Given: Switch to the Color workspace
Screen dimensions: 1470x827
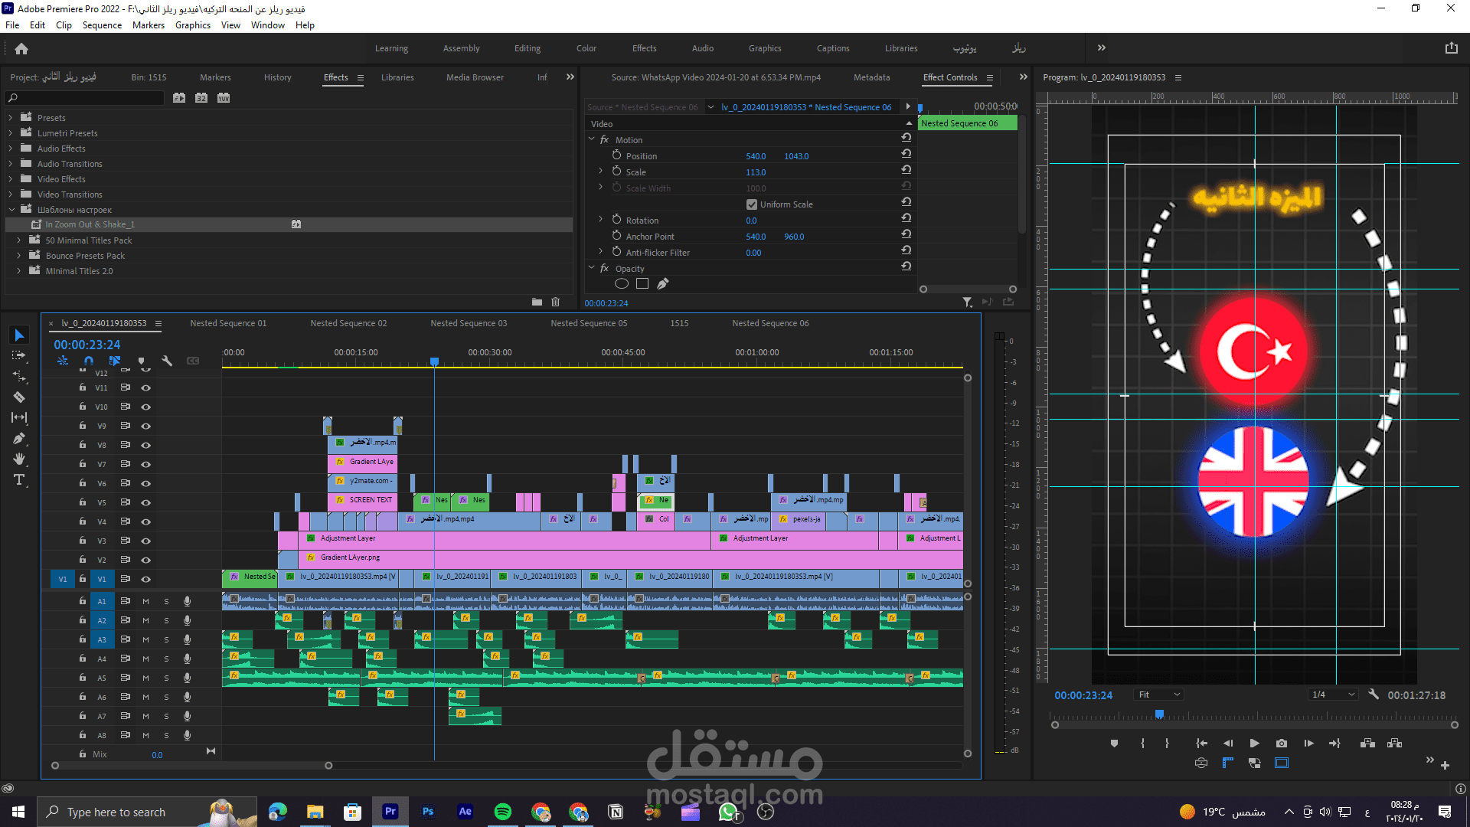Looking at the screenshot, I should coord(586,48).
